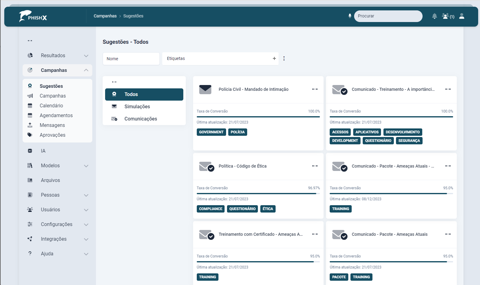Select the Simulações filter
The image size is (480, 285).
[x=144, y=107]
